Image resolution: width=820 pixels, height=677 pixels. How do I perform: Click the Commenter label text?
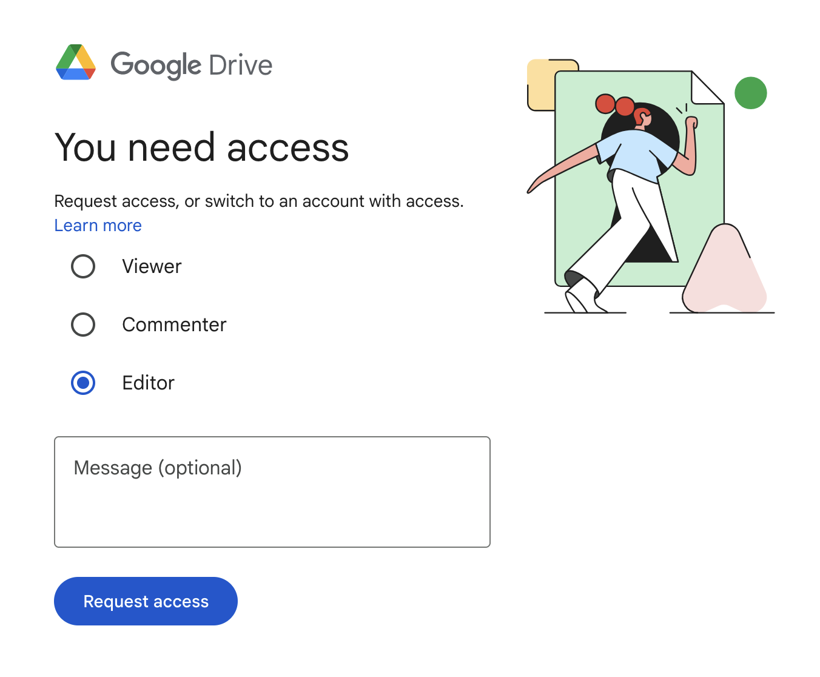pyautogui.click(x=174, y=325)
